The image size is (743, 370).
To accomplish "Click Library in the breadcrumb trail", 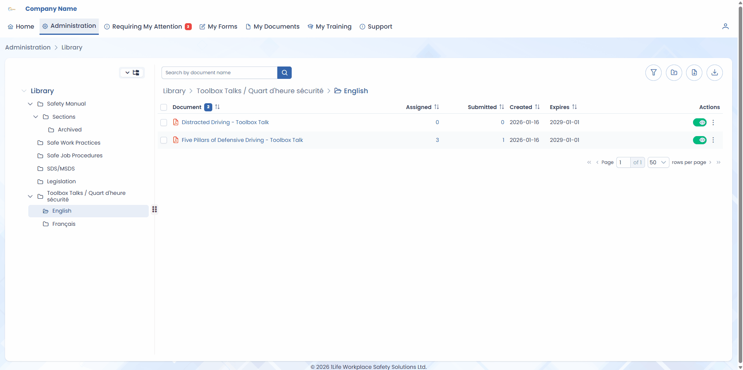I will (x=174, y=91).
